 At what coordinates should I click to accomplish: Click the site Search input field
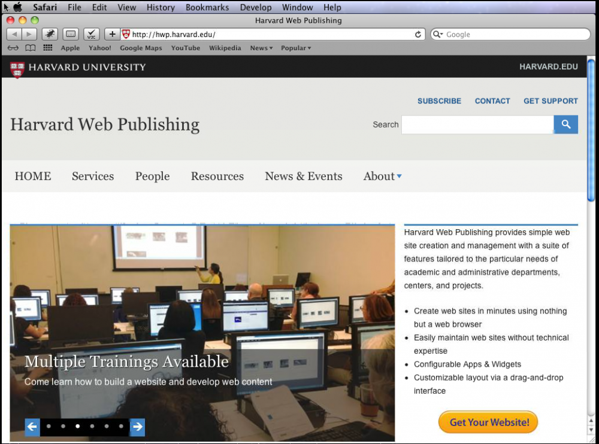coord(477,124)
